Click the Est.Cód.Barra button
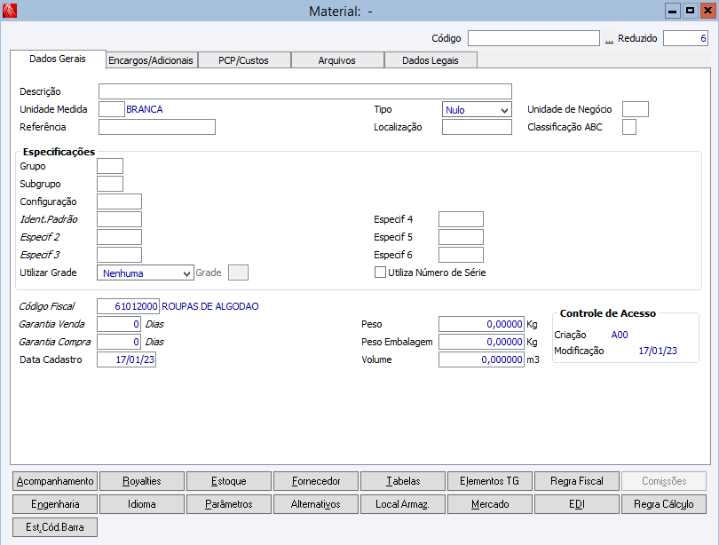719x545 pixels. (55, 527)
